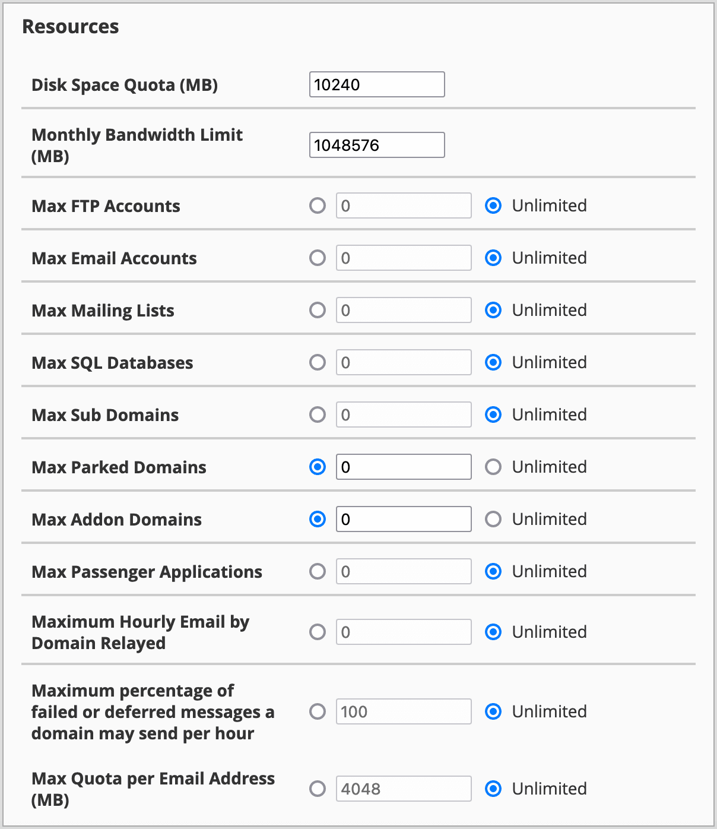Image resolution: width=717 pixels, height=829 pixels.
Task: Choose the 100 percent limit for failed messages
Action: [x=318, y=711]
